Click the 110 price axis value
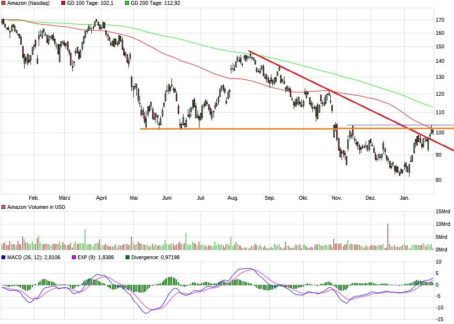This screenshot has height=324, width=454. pyautogui.click(x=440, y=112)
